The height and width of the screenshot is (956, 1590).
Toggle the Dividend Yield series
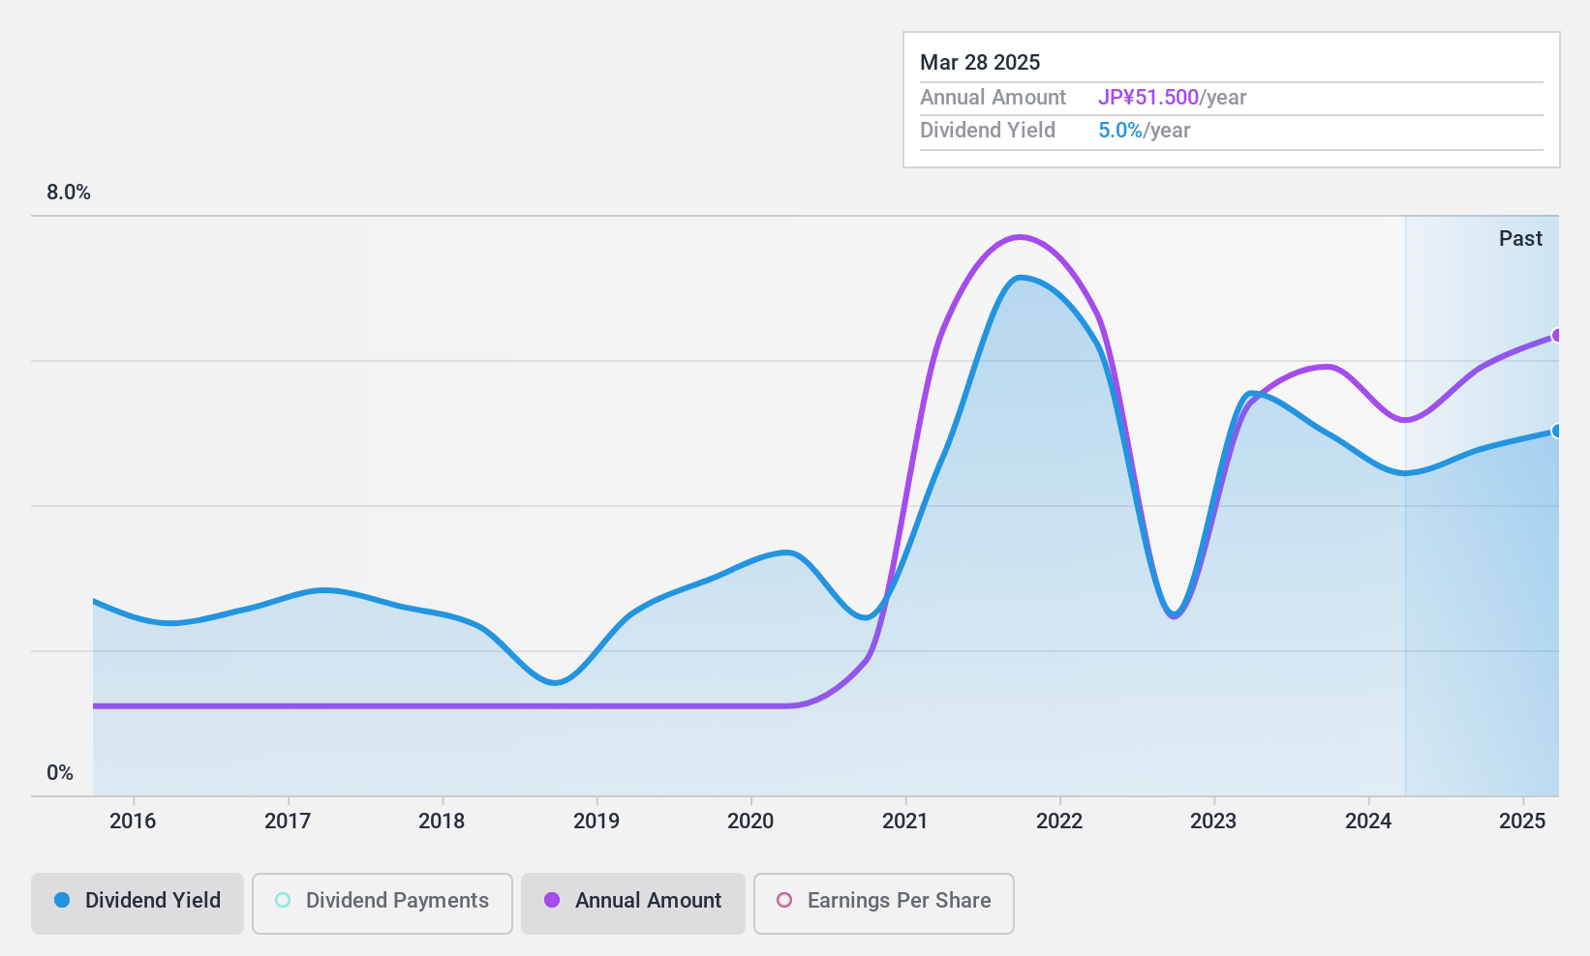pos(138,904)
